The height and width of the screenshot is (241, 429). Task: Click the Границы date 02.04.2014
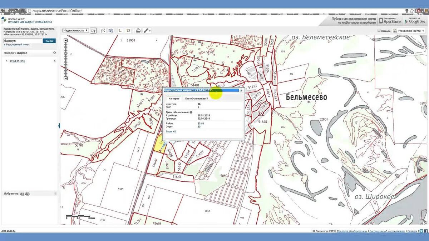(203, 119)
